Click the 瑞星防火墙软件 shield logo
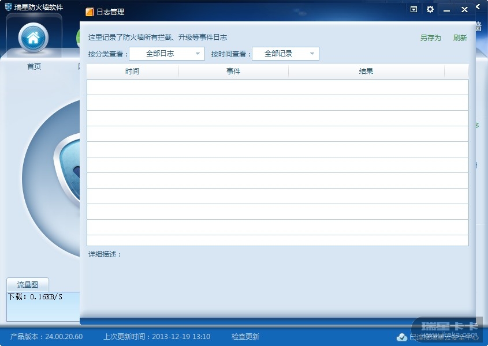 point(9,7)
